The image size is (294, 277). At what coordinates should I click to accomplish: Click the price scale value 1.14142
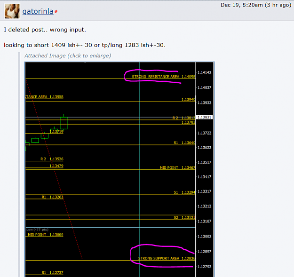(x=204, y=72)
